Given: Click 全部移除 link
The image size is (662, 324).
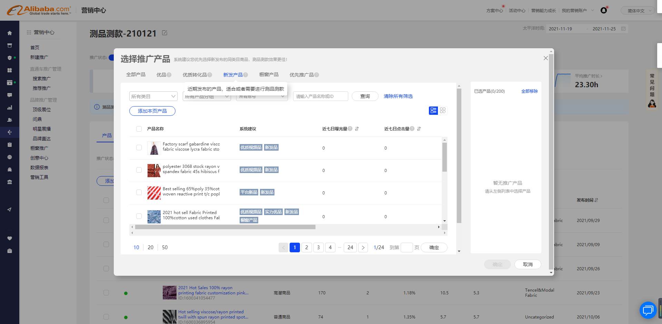Looking at the screenshot, I should coord(530,91).
